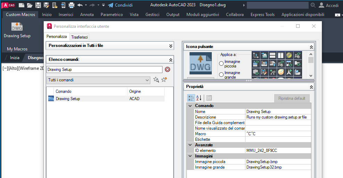This screenshot has height=178, width=343.
Task: Pick the table with down arrow icon
Action: click(272, 64)
